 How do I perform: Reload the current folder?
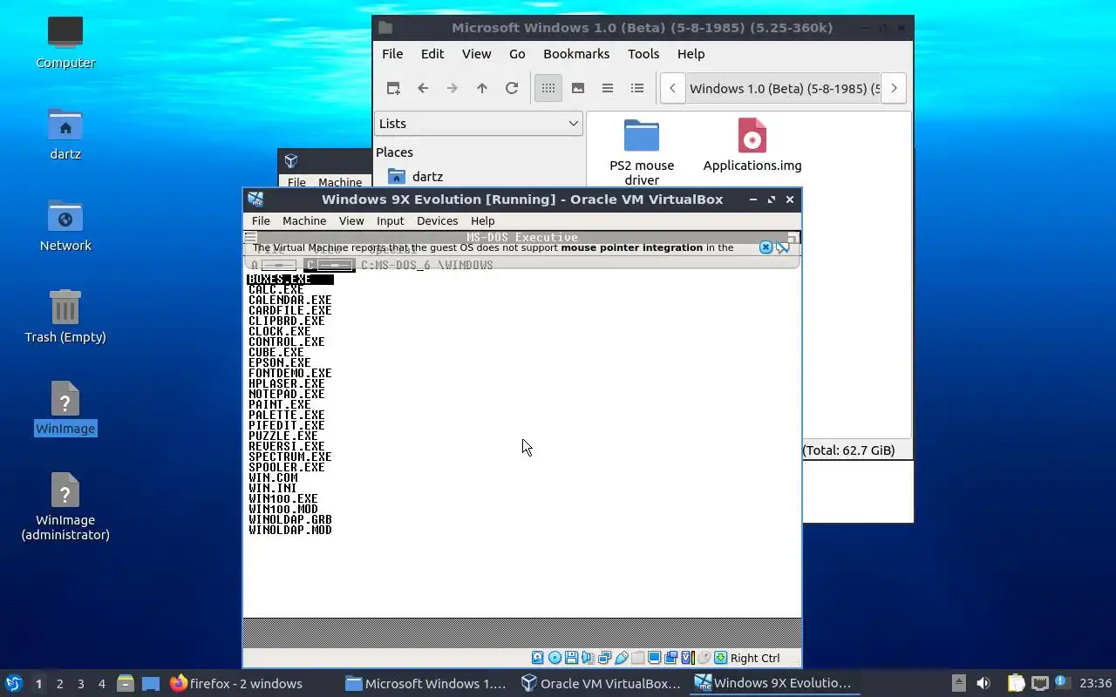(512, 88)
